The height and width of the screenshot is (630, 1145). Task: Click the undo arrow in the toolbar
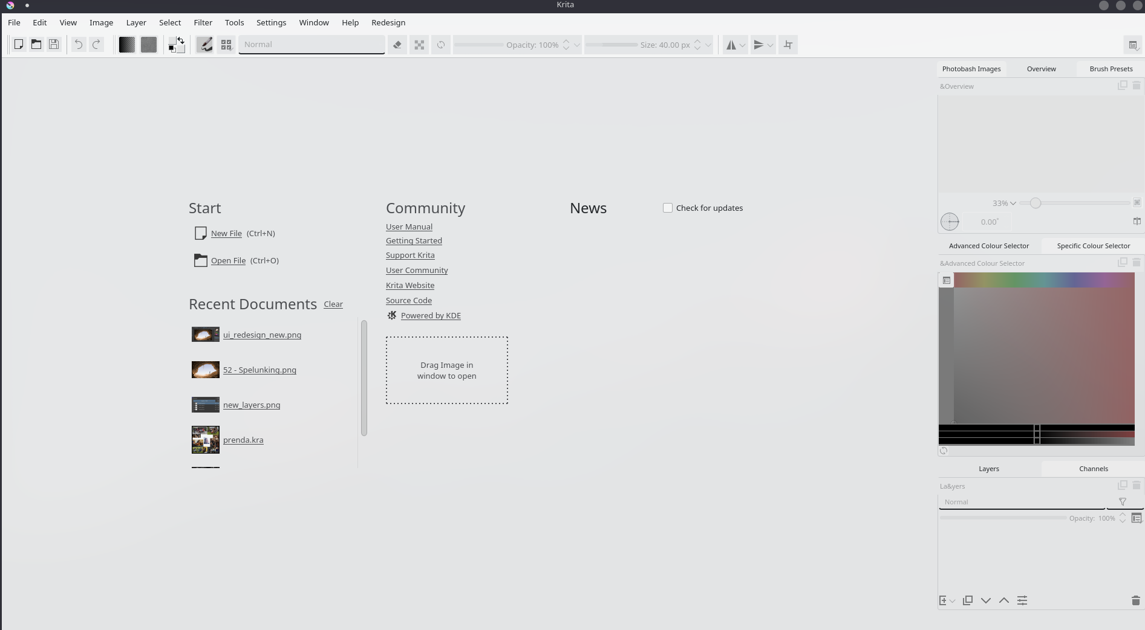[79, 45]
